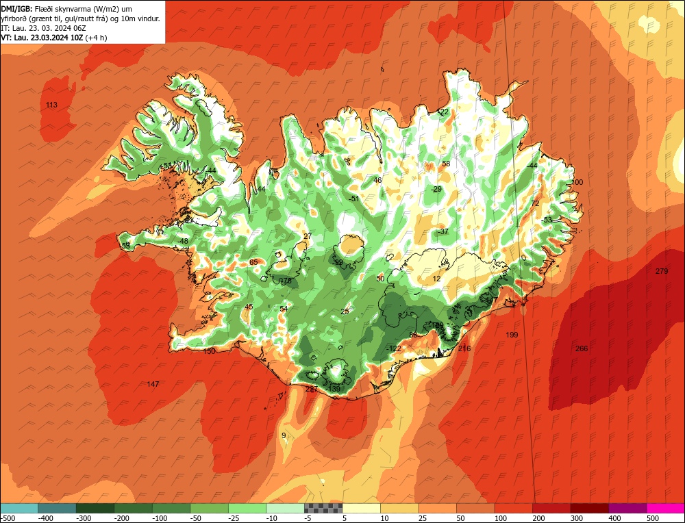Image resolution: width=685 pixels, height=523 pixels.
Task: Select the '-100' label on the legend
Action: [x=160, y=518]
